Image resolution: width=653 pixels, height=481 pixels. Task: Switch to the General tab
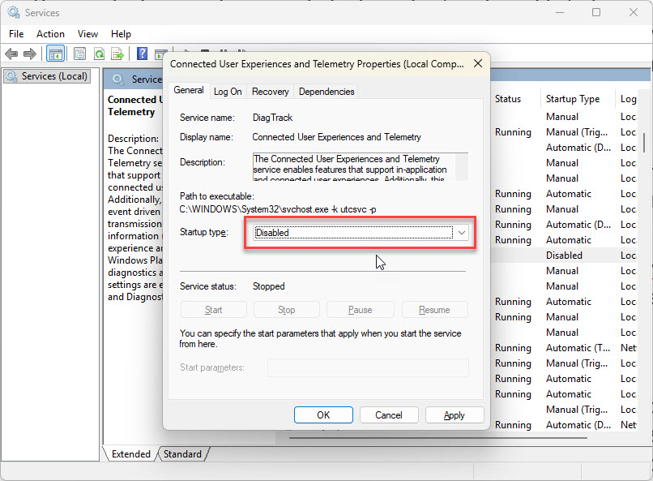[x=189, y=90]
